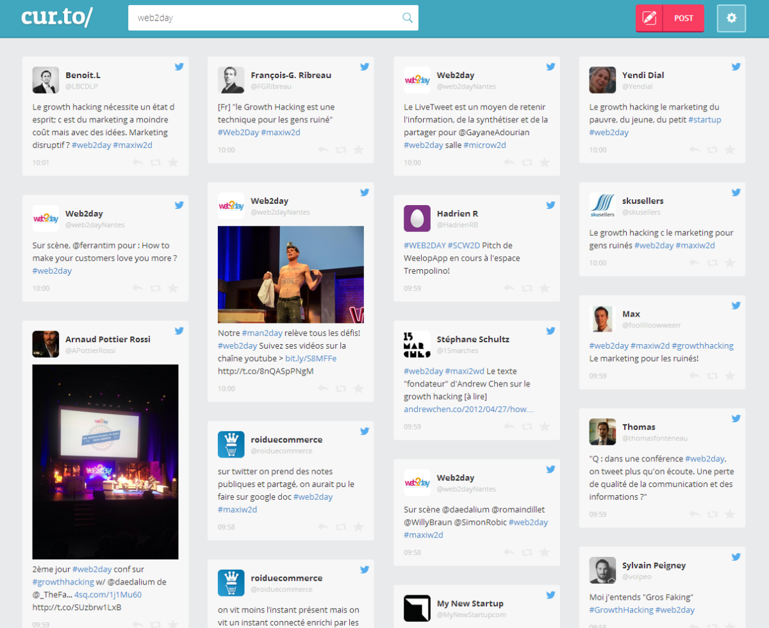The width and height of the screenshot is (769, 628).
Task: Click Twitter bird on Stéphane Schultz's card
Action: (550, 331)
